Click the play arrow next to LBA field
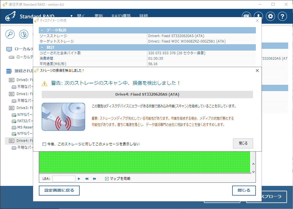 pyautogui.click(x=79, y=179)
